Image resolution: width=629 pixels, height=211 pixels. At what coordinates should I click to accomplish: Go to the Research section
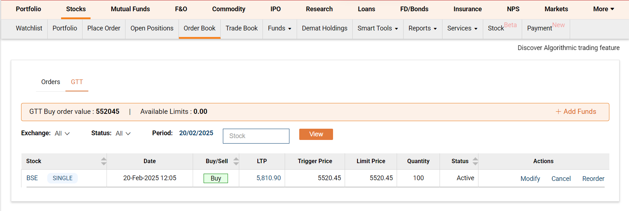click(x=319, y=9)
